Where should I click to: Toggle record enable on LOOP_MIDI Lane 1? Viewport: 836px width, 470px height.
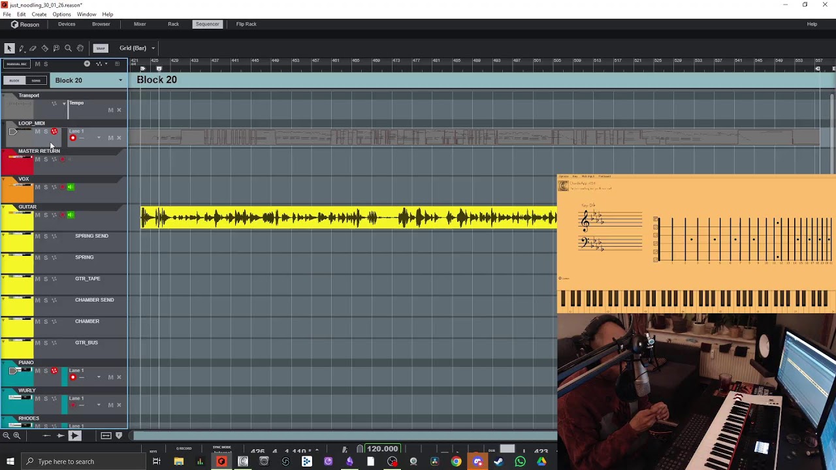click(73, 138)
